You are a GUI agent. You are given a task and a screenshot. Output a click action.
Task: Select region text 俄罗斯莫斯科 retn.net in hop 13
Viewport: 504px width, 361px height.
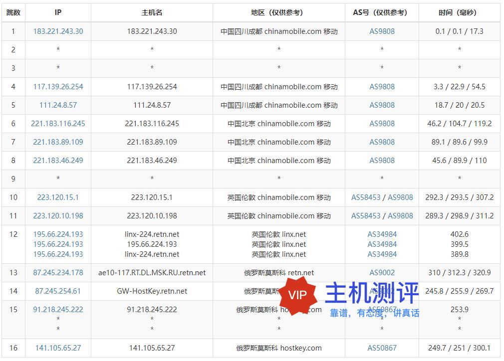click(278, 273)
